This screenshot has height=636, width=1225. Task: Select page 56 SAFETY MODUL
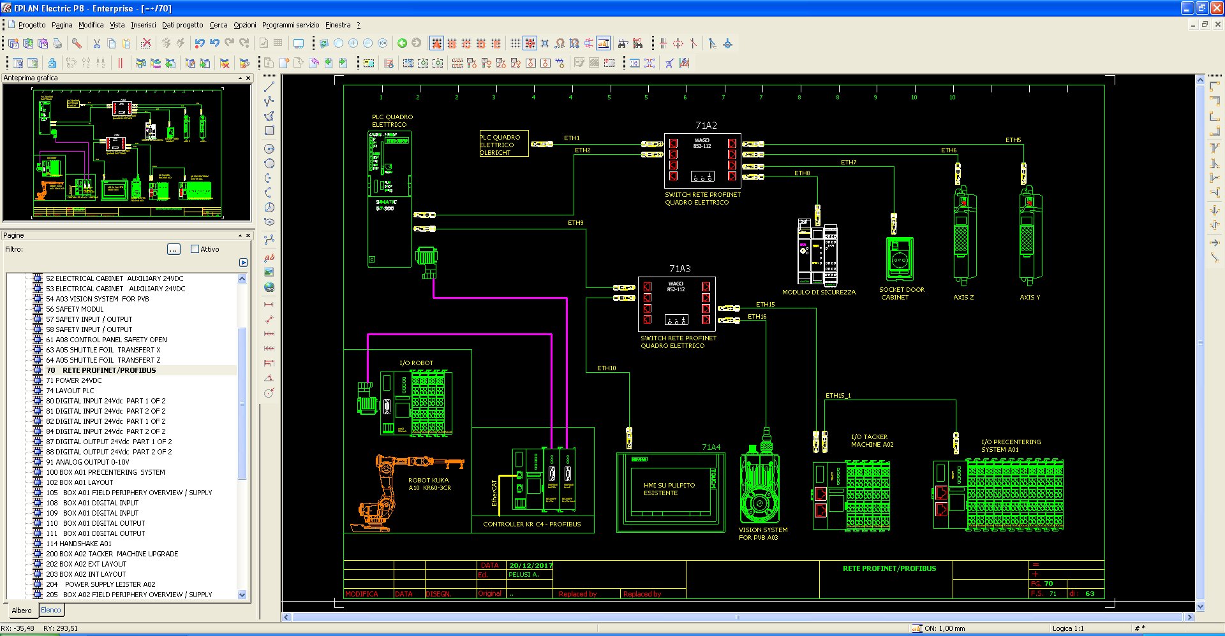point(75,309)
